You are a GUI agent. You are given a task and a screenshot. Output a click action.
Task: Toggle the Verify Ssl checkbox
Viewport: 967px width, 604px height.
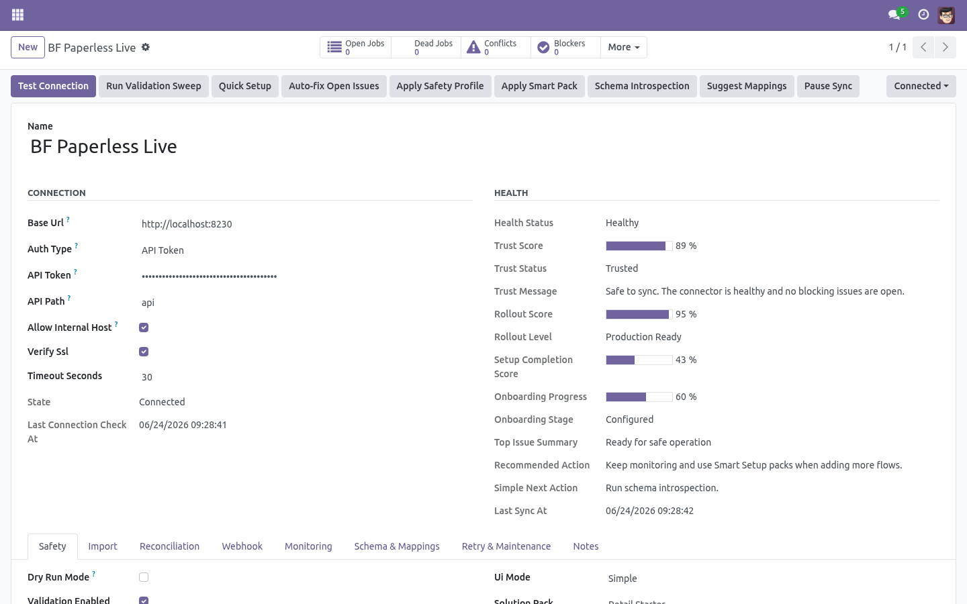[144, 352]
